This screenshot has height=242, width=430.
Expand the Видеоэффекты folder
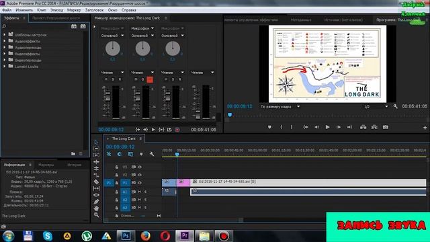point(5,54)
